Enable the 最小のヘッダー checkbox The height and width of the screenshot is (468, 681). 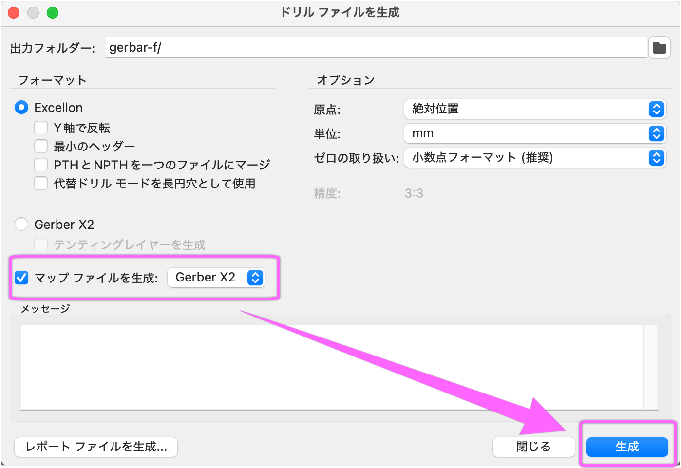pos(41,147)
